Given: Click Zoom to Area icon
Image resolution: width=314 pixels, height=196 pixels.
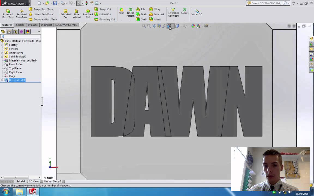Looking at the screenshot, I should [x=149, y=26].
